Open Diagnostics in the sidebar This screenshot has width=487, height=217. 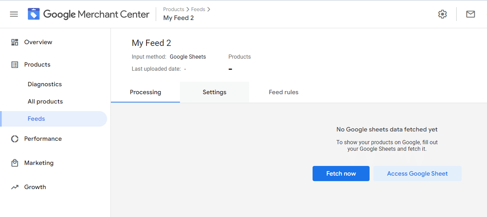tap(45, 84)
